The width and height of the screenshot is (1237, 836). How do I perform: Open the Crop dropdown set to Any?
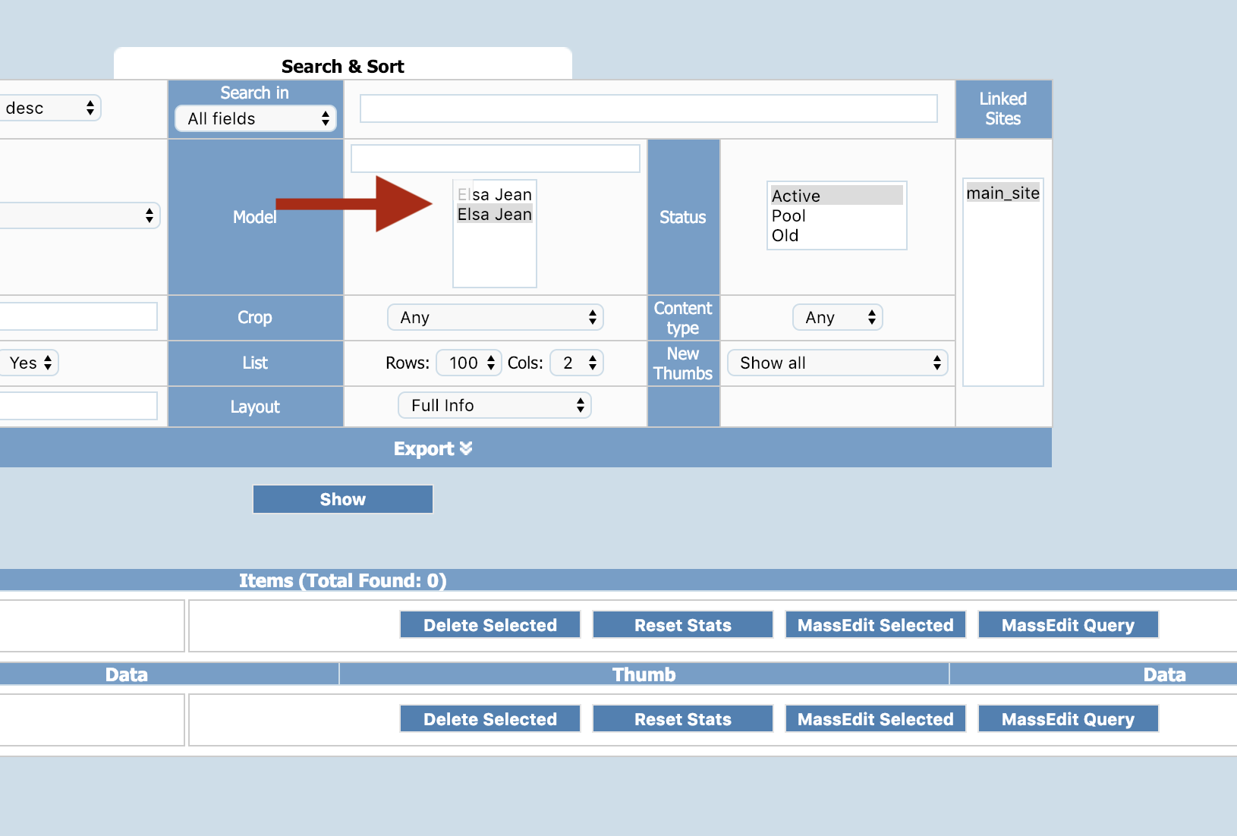tap(495, 317)
